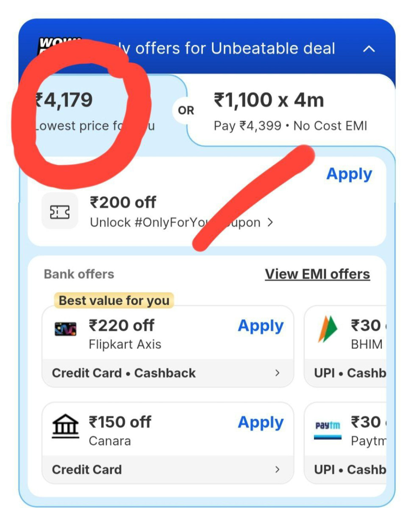Open View EMI offers link
The height and width of the screenshot is (508, 414).
(317, 274)
